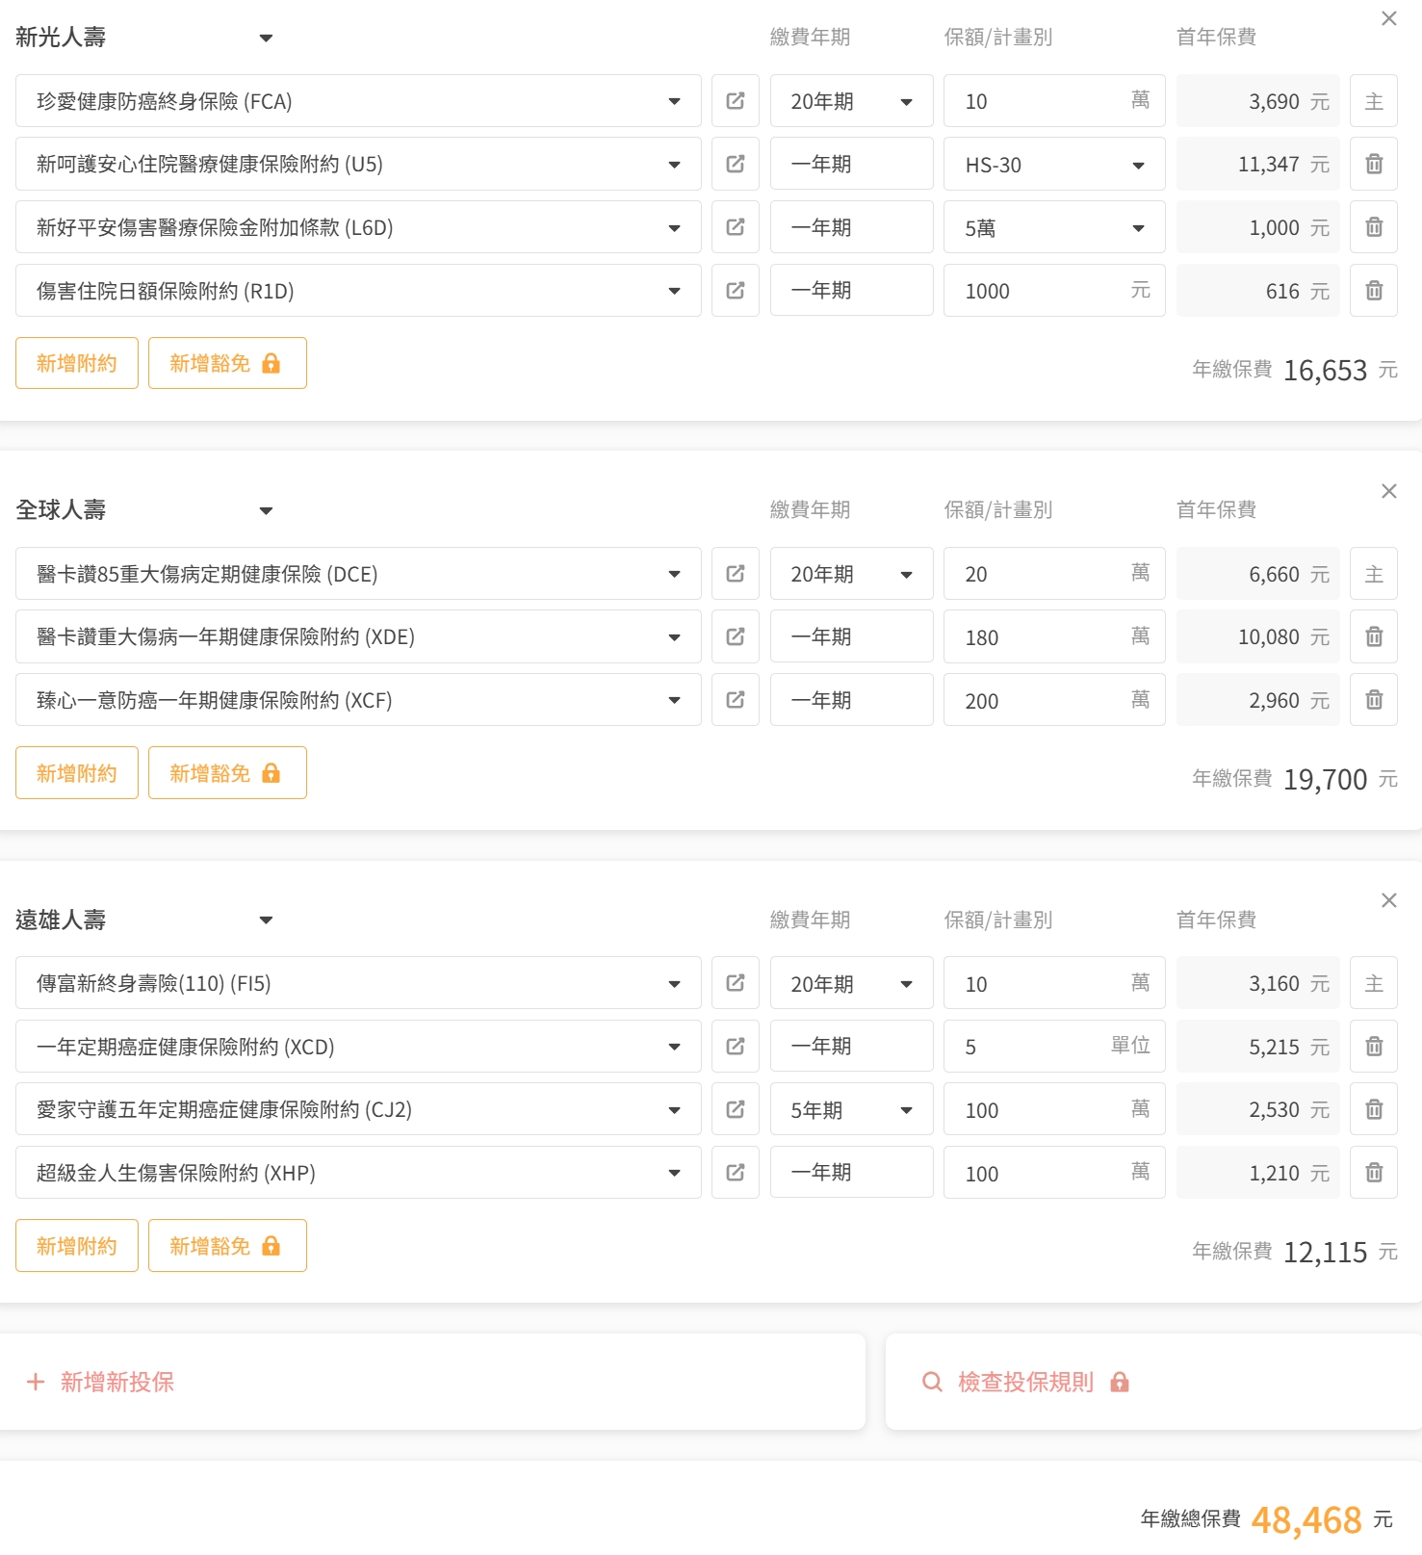Image resolution: width=1422 pixels, height=1555 pixels.
Task: Expand the 新呵護安心住院醫療 (U5) product dropdown
Action: coord(358,164)
